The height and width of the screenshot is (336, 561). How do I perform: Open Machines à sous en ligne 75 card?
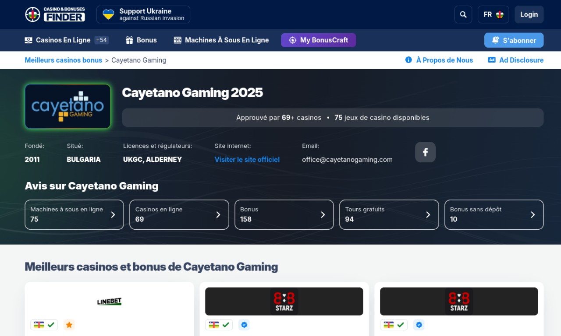pos(75,215)
